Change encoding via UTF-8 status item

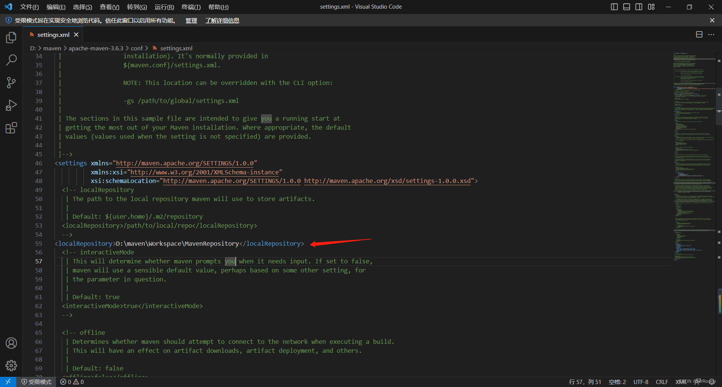(641, 382)
